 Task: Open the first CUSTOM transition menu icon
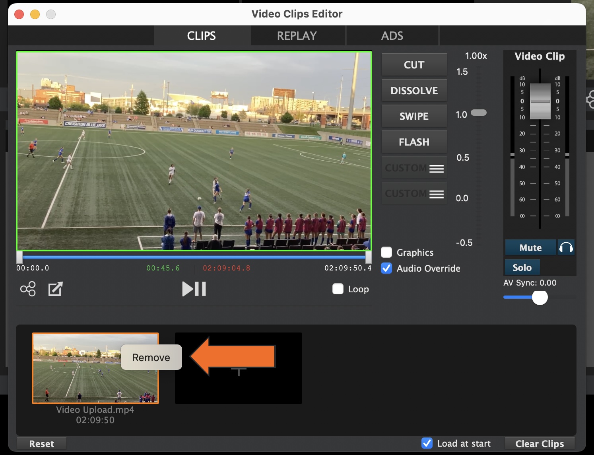click(437, 169)
